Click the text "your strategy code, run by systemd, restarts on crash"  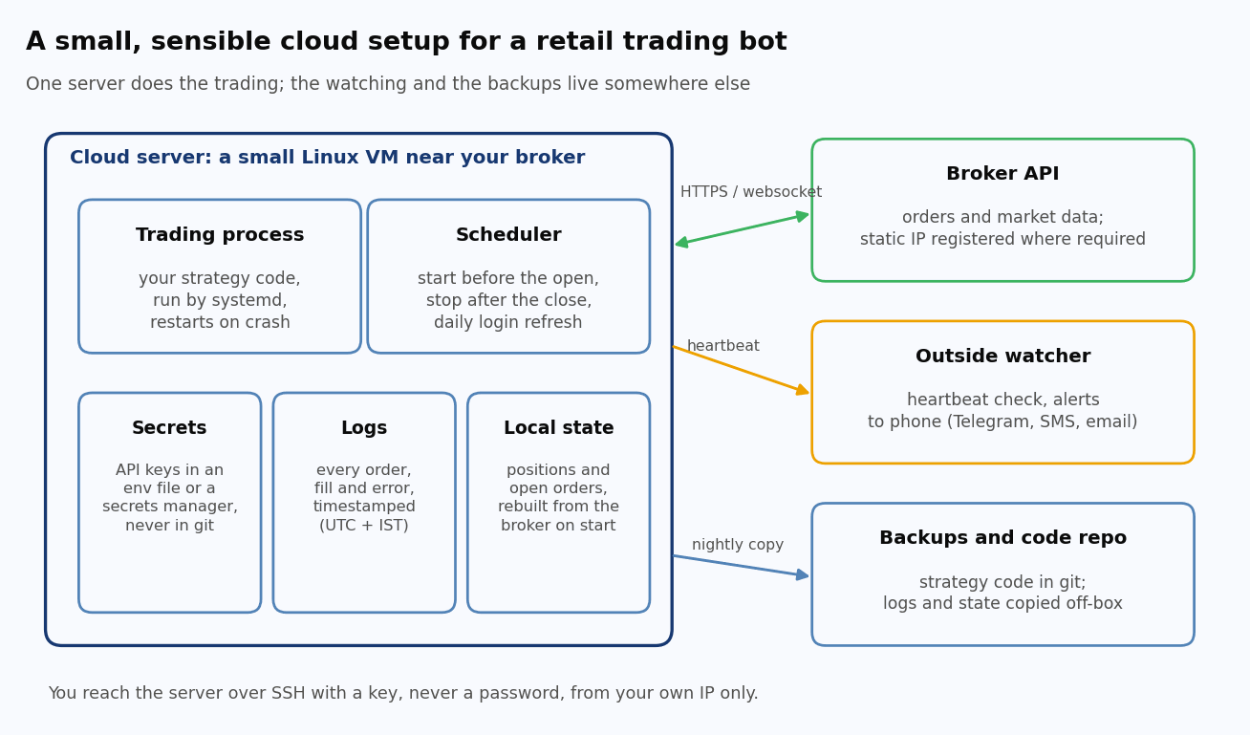coord(220,301)
